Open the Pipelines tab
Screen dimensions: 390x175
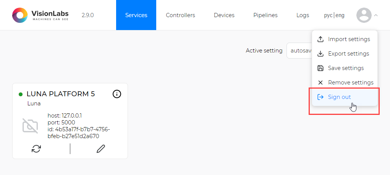click(x=265, y=15)
